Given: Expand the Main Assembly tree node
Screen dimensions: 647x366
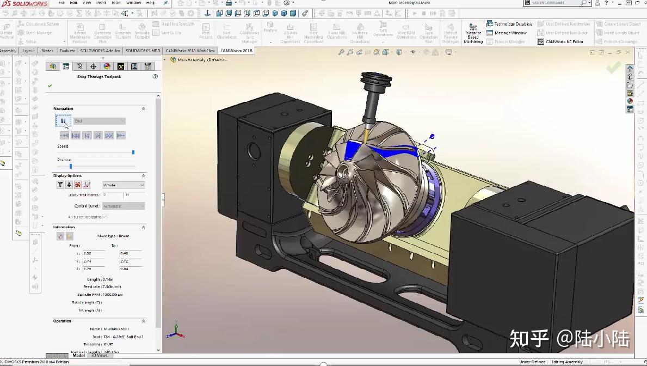Looking at the screenshot, I should pos(165,59).
